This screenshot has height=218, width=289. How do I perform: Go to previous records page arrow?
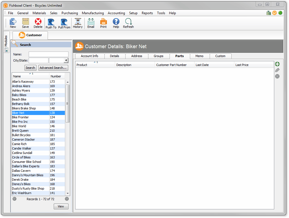pyautogui.click(x=14, y=199)
